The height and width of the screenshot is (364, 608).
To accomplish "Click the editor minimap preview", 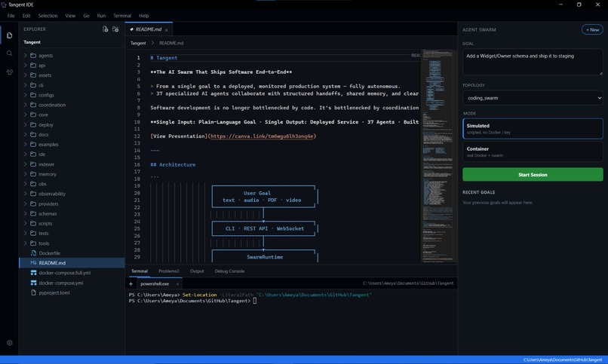I will (x=438, y=156).
